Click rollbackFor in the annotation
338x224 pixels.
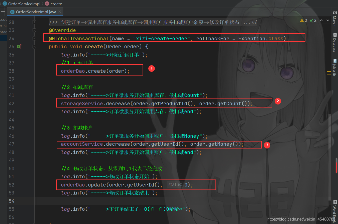point(213,38)
